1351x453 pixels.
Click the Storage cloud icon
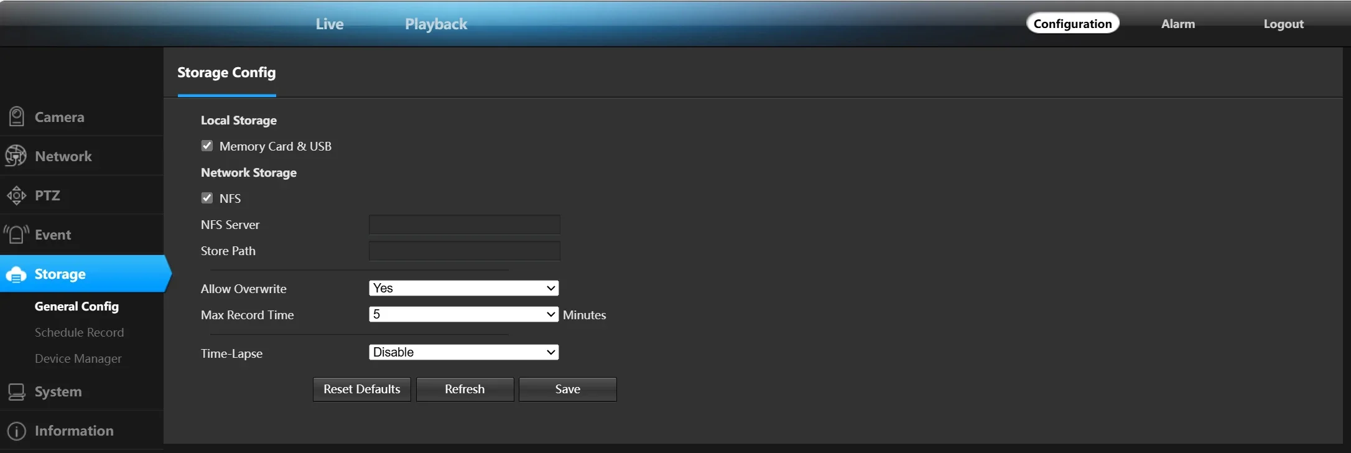coord(16,274)
